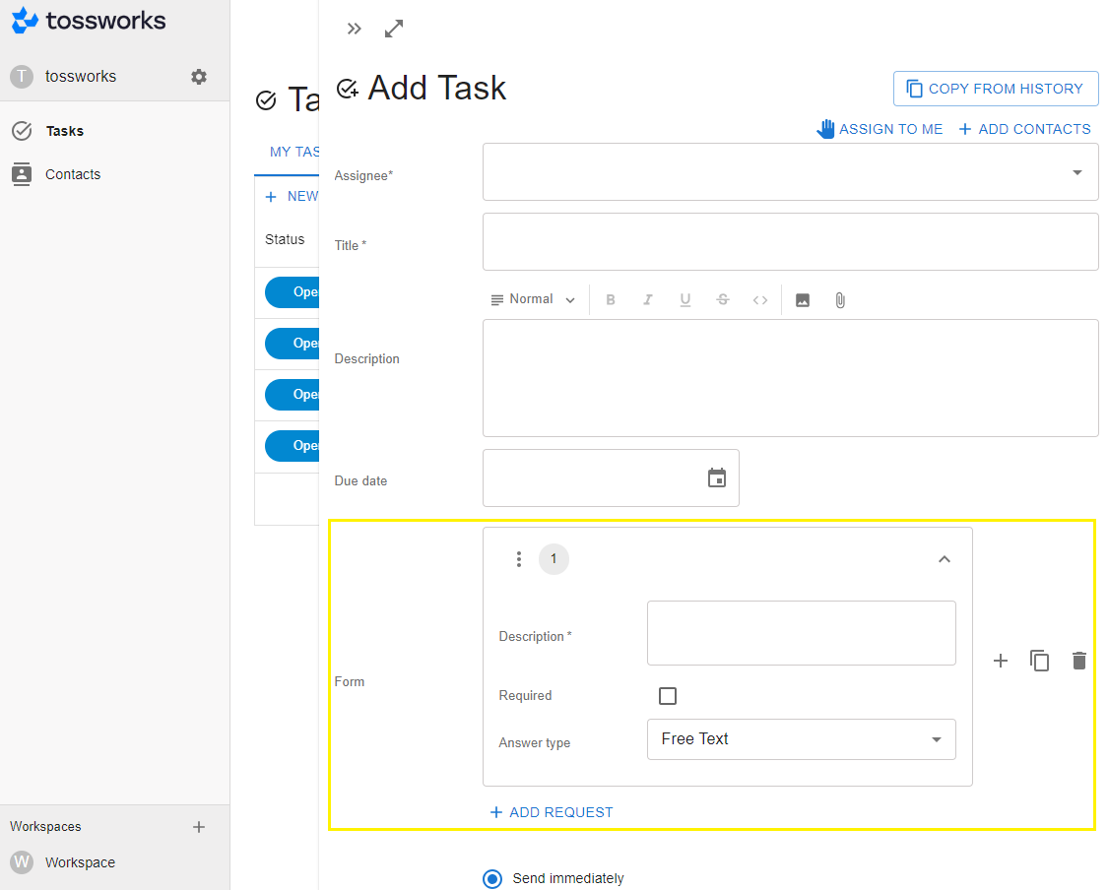Open the Assignee dropdown

[x=790, y=172]
